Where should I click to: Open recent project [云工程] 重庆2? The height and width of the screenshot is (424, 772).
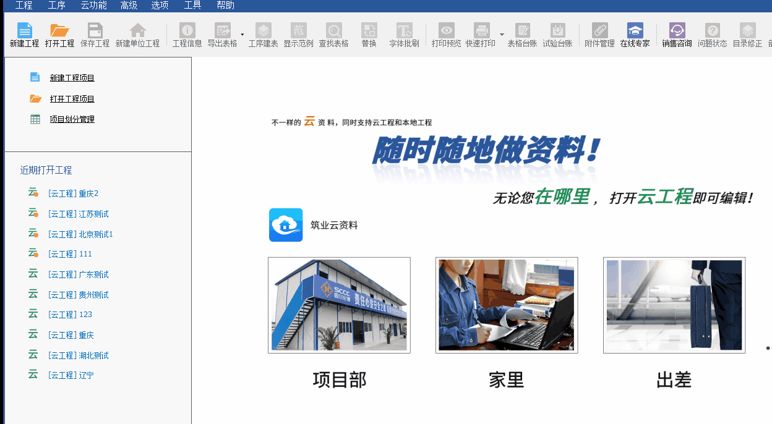point(73,193)
